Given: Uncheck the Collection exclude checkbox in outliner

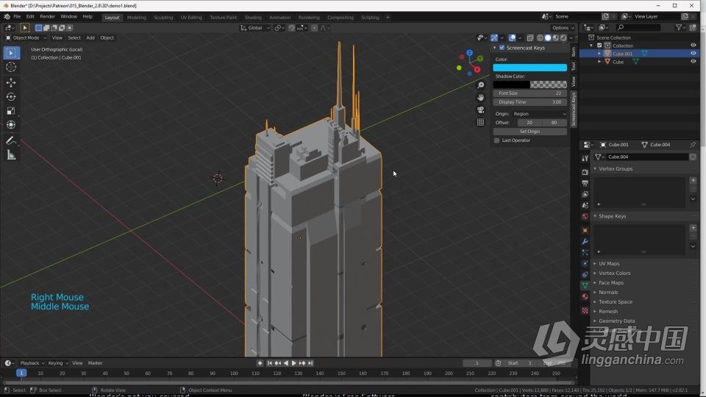Looking at the screenshot, I should click(599, 46).
